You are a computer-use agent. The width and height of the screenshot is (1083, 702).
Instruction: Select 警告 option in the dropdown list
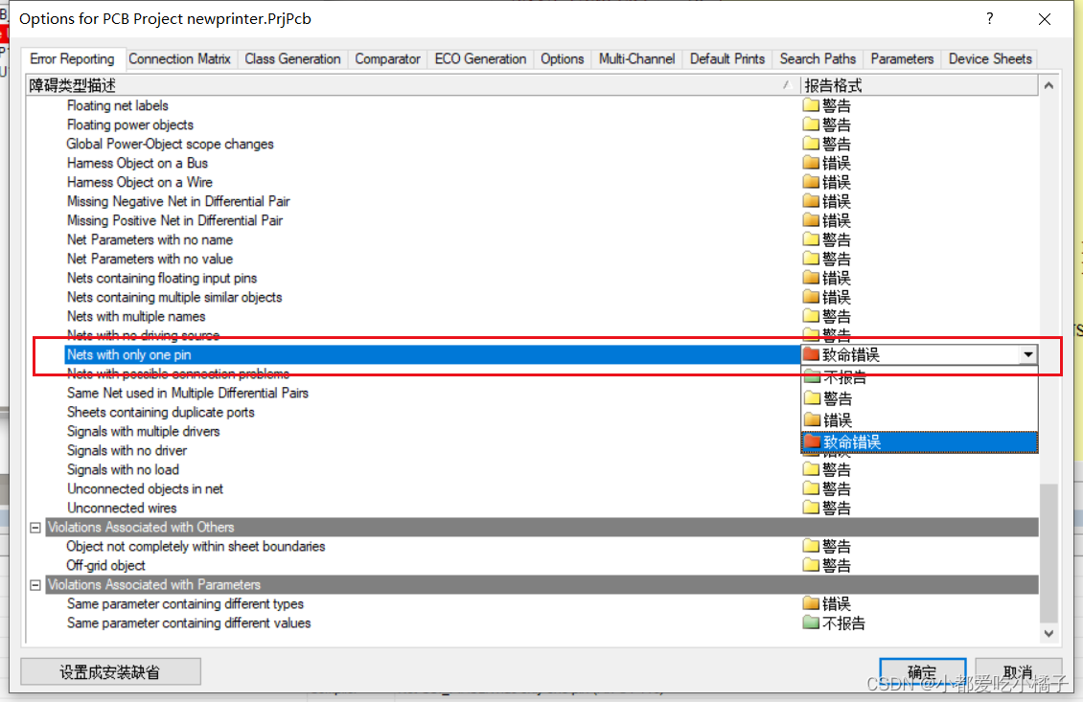pos(837,398)
